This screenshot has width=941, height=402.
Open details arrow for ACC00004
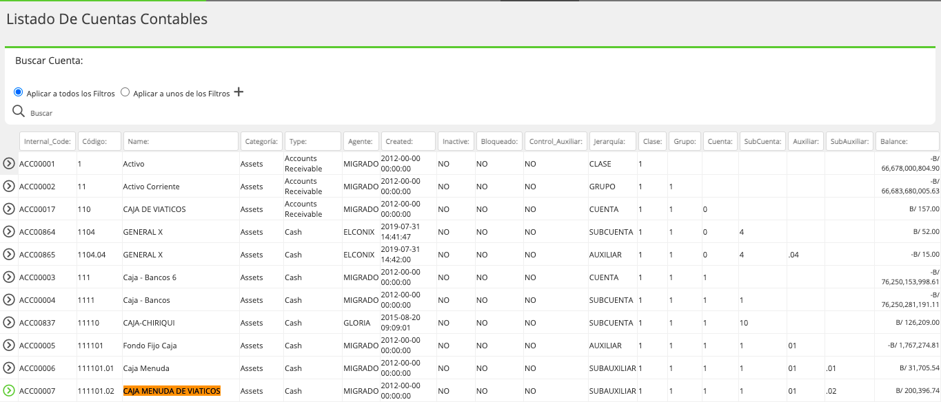click(9, 300)
